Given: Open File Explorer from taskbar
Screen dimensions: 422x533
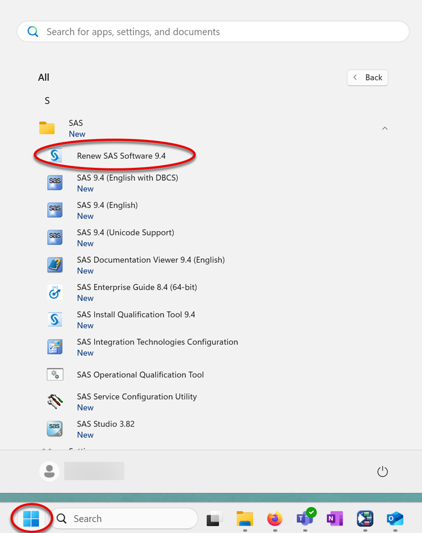Looking at the screenshot, I should [245, 518].
